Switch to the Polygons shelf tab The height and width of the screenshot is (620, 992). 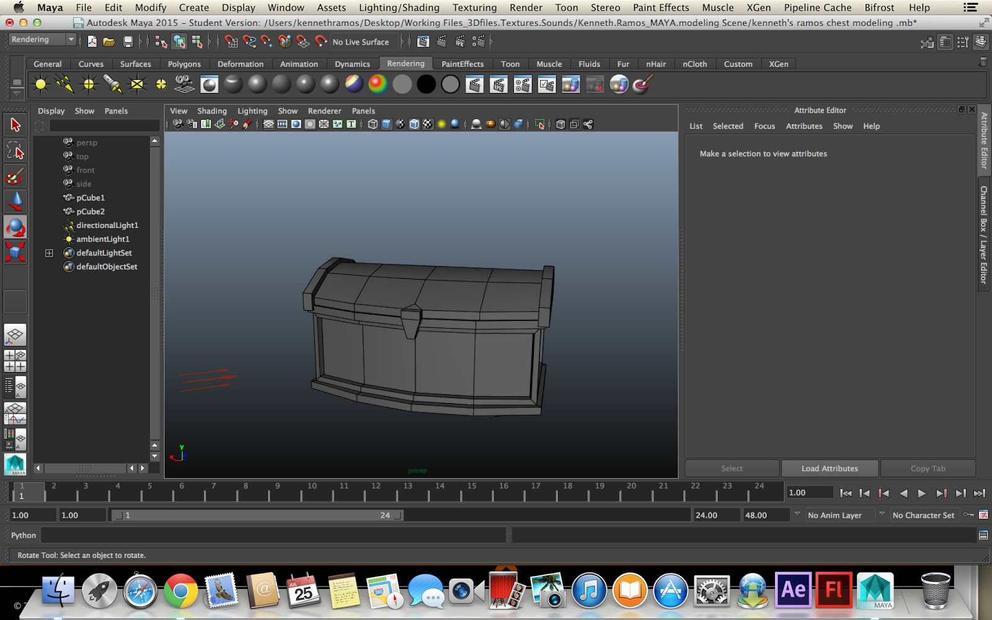point(184,64)
